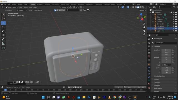Select the Annotate tool

click(x=3, y=39)
